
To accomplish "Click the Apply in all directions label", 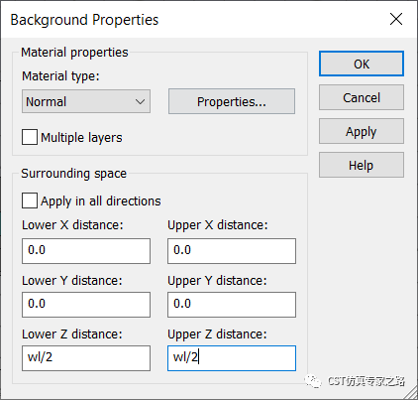I will coord(101,200).
